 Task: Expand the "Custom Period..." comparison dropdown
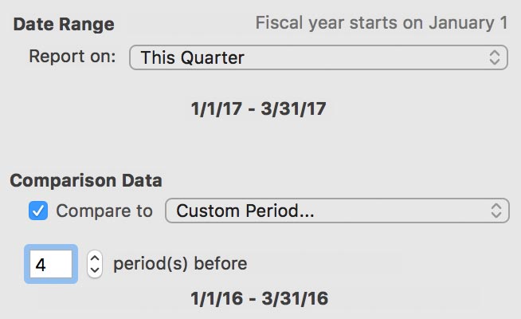pyautogui.click(x=336, y=211)
